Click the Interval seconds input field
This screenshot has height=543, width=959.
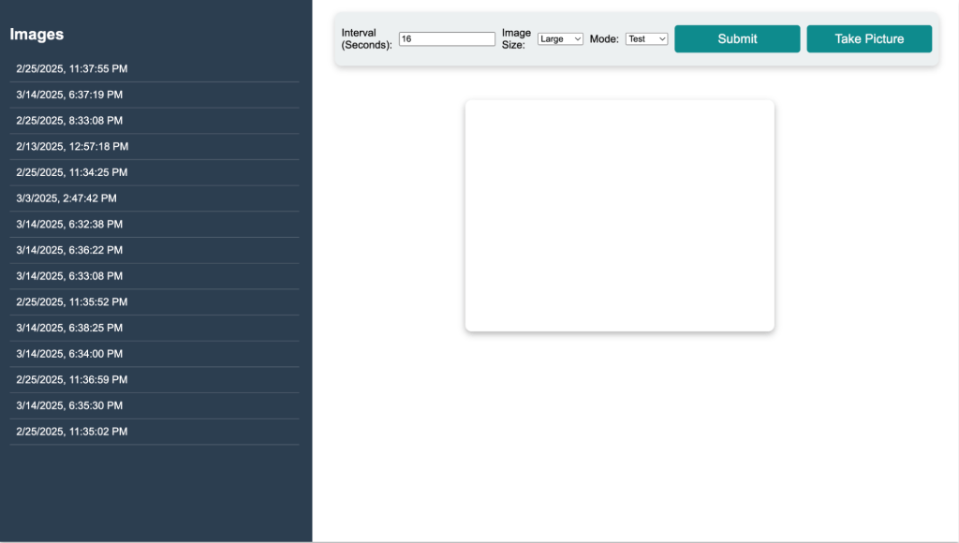pyautogui.click(x=447, y=39)
